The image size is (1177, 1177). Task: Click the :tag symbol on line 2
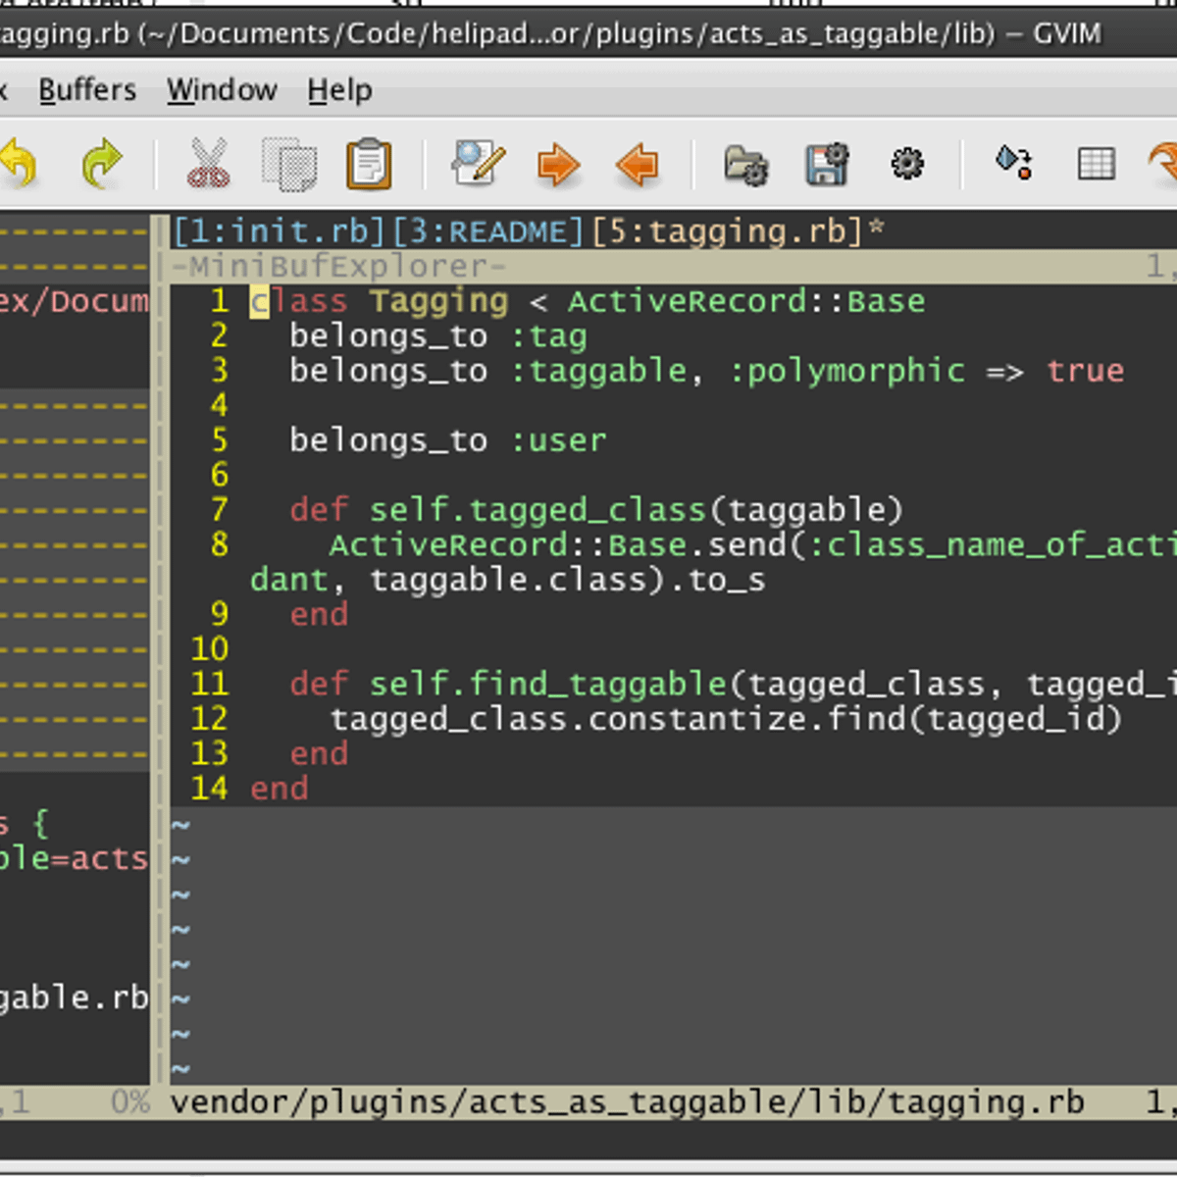point(548,336)
